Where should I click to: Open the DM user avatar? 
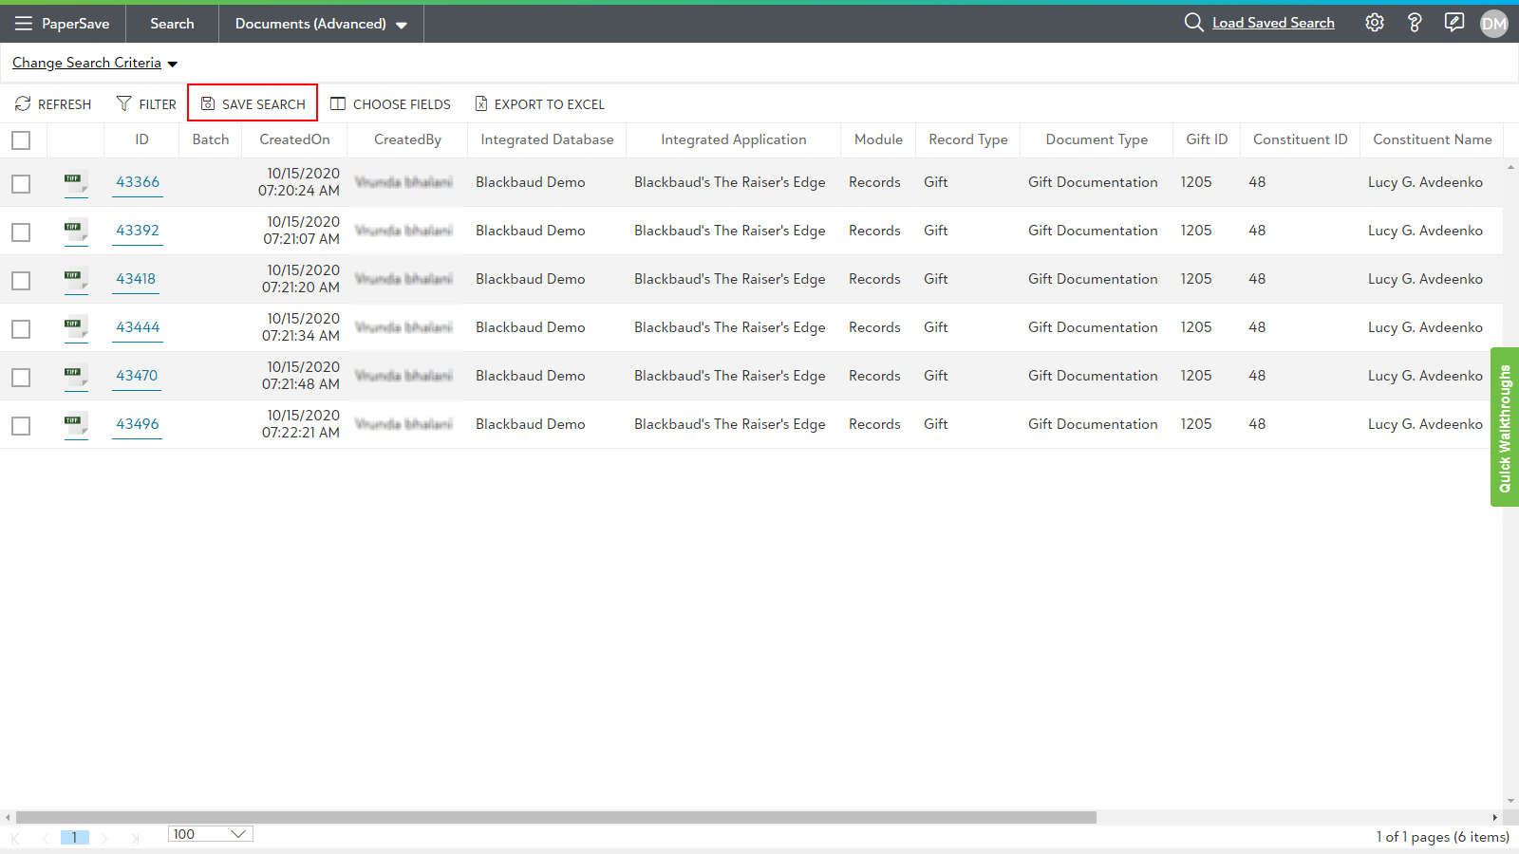coord(1493,24)
